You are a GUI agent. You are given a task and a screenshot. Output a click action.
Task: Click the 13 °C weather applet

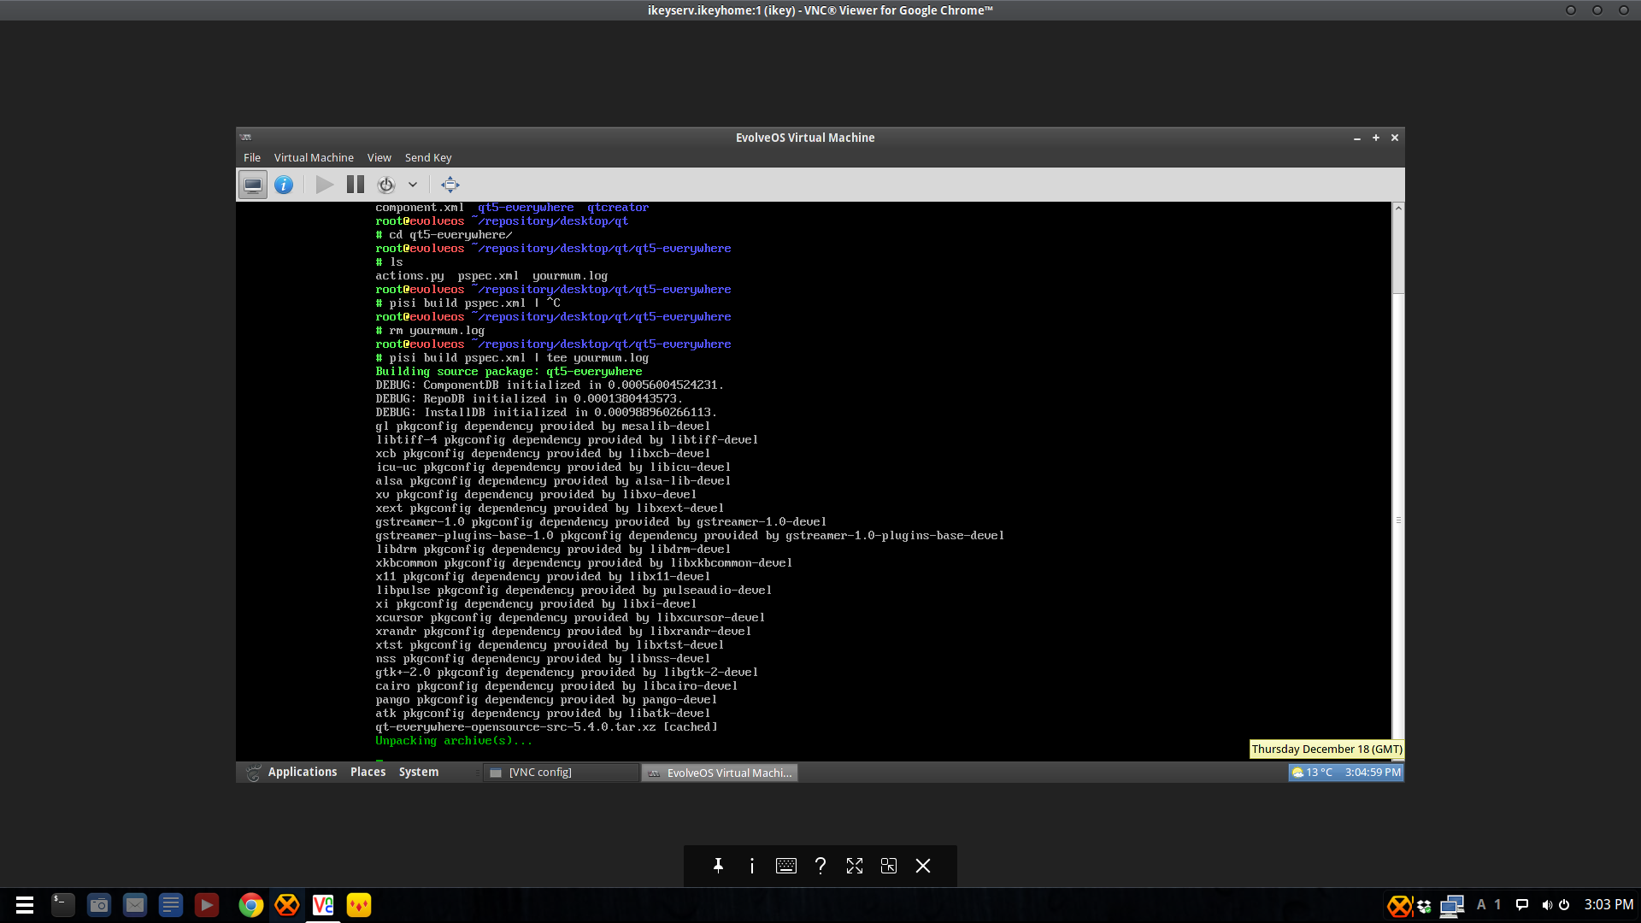coord(1313,773)
